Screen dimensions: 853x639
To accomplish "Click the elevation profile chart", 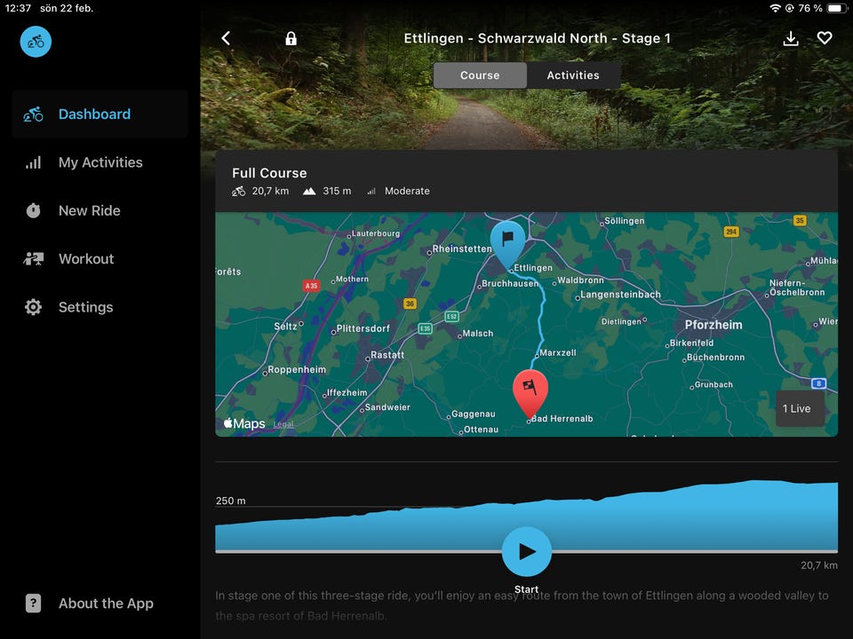I will point(527,517).
